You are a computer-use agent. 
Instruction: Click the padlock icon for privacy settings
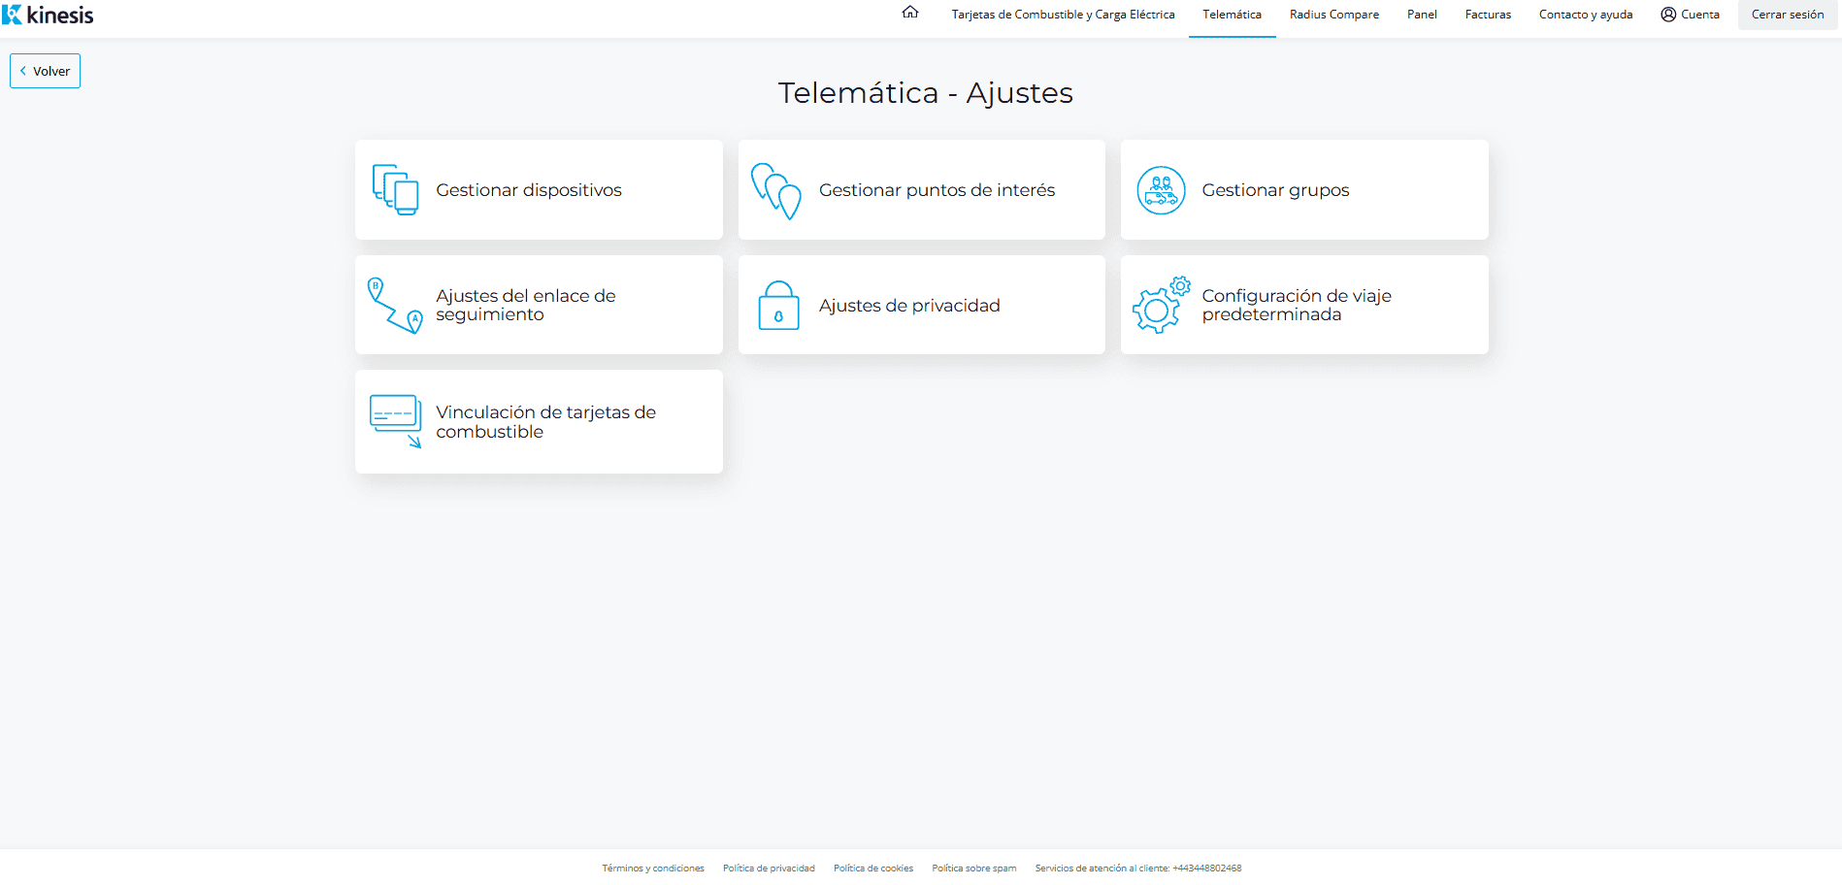pos(778,306)
